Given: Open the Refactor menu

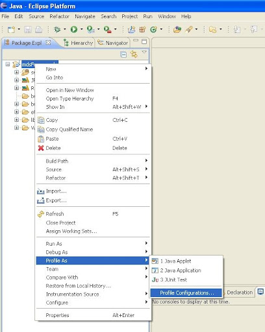Looking at the screenshot, I should coord(59,16).
